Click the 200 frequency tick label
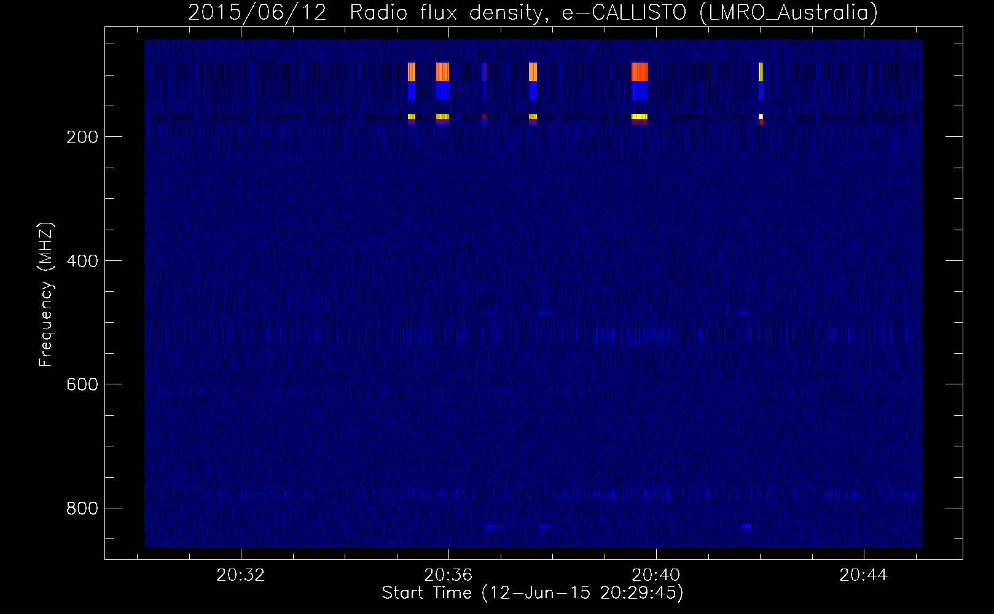994x614 pixels. click(82, 137)
